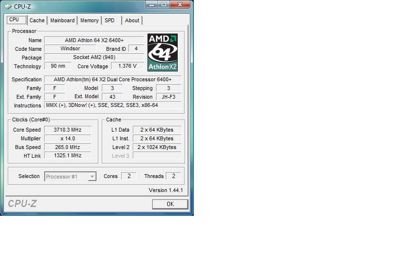Screen dimensions: 407x254
Task: Click the Specification field text
Action: click(112, 79)
